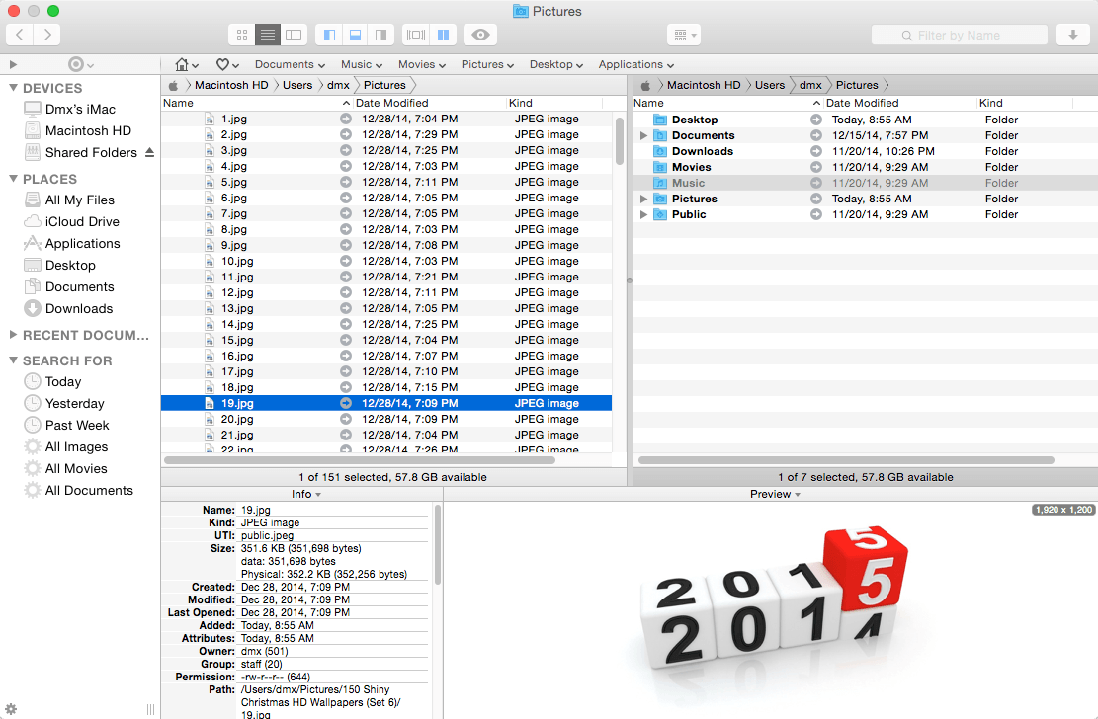Screen dimensions: 1098x719
Task: Open the Preview panel dropdown
Action: pos(775,494)
